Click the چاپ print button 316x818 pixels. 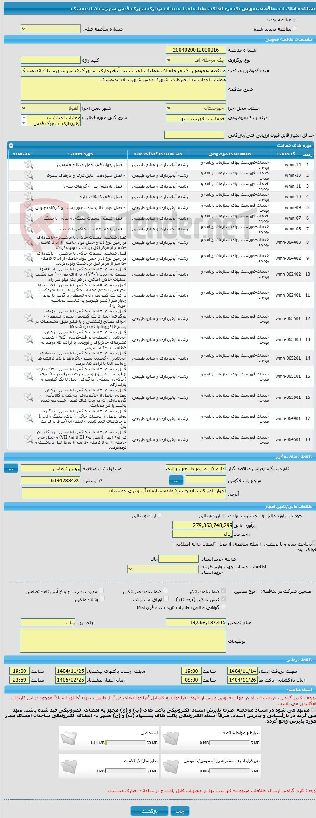coord(180,811)
